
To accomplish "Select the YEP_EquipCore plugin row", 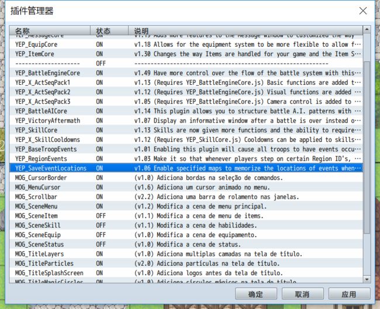I will tap(186, 44).
